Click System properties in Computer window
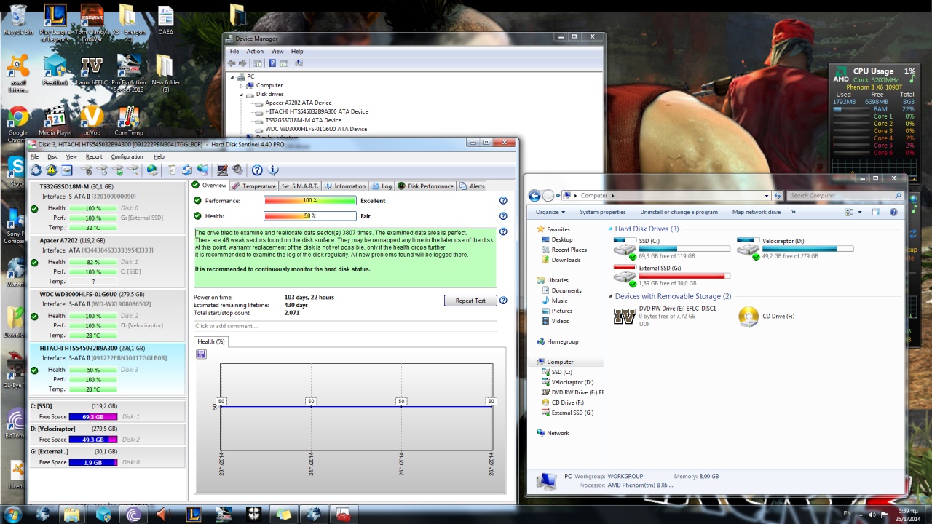Viewport: 932px width, 524px height. click(x=602, y=212)
